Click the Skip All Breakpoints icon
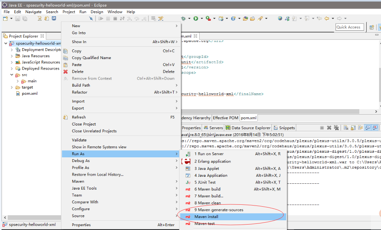 (91, 19)
